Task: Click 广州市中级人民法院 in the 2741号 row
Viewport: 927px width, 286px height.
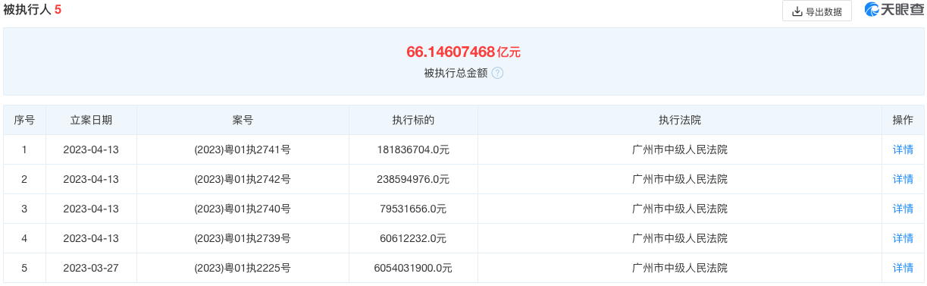Action: click(680, 149)
